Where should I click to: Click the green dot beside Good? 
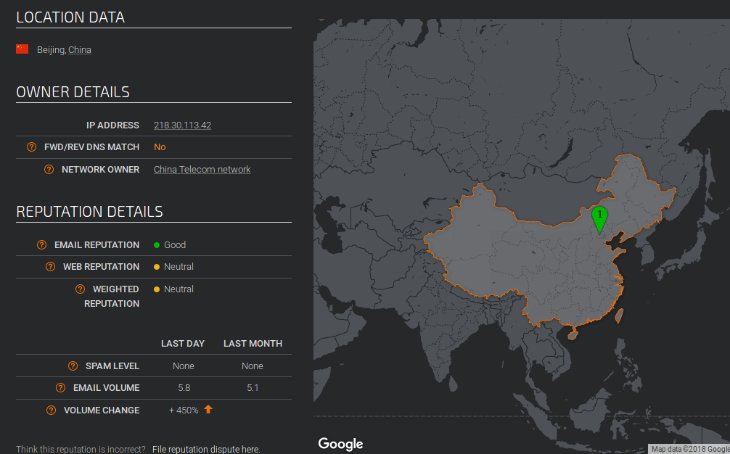click(155, 244)
